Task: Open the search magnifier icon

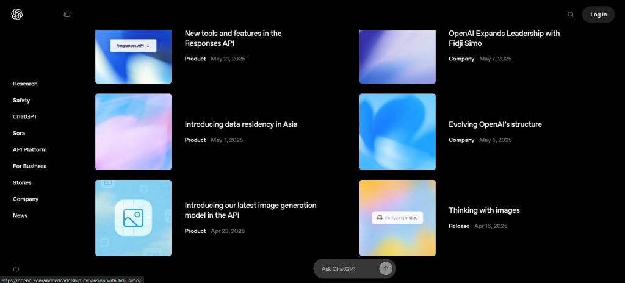Action: pos(571,15)
